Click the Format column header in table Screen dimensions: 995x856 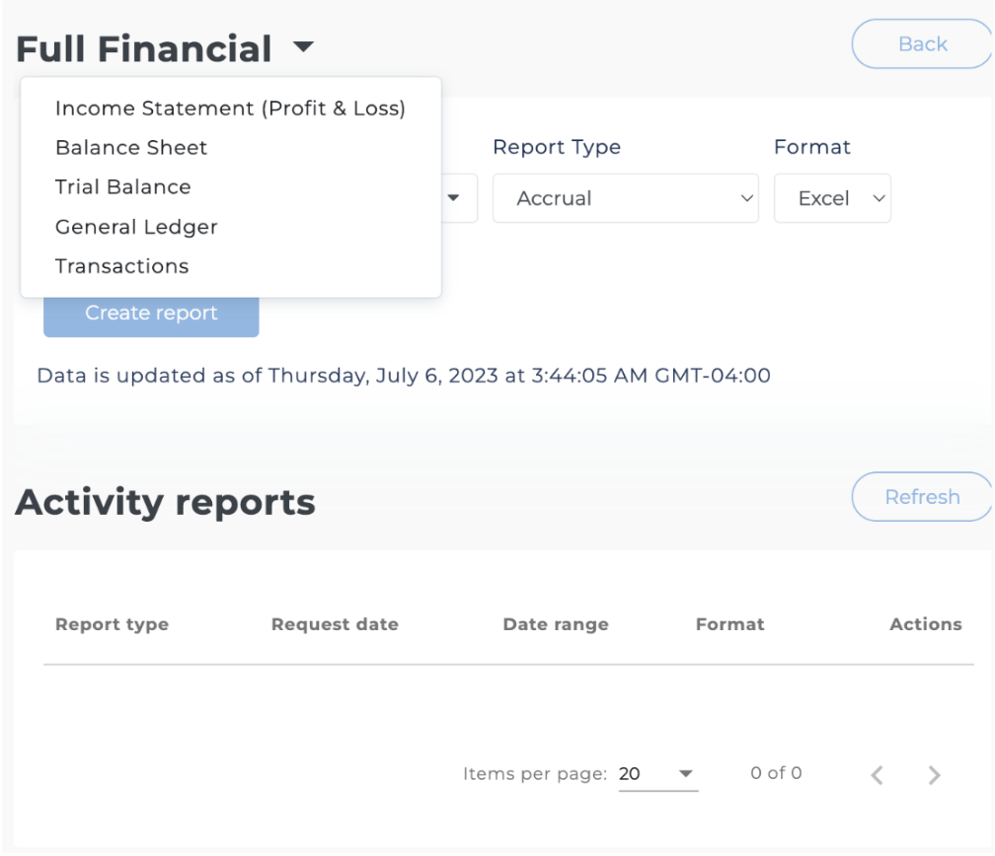pyautogui.click(x=729, y=624)
